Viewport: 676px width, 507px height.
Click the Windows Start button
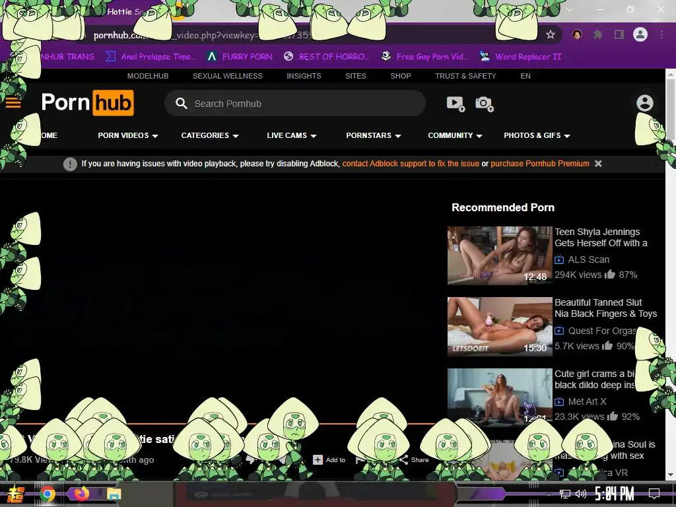[x=15, y=494]
